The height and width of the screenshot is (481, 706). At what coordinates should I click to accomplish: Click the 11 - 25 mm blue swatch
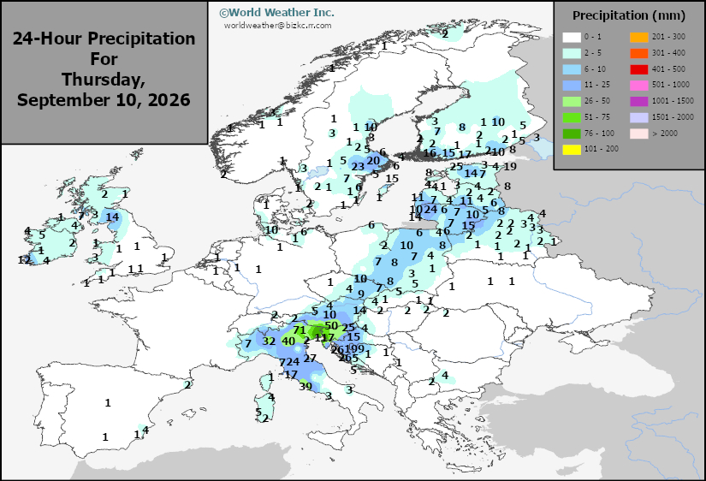coord(572,85)
